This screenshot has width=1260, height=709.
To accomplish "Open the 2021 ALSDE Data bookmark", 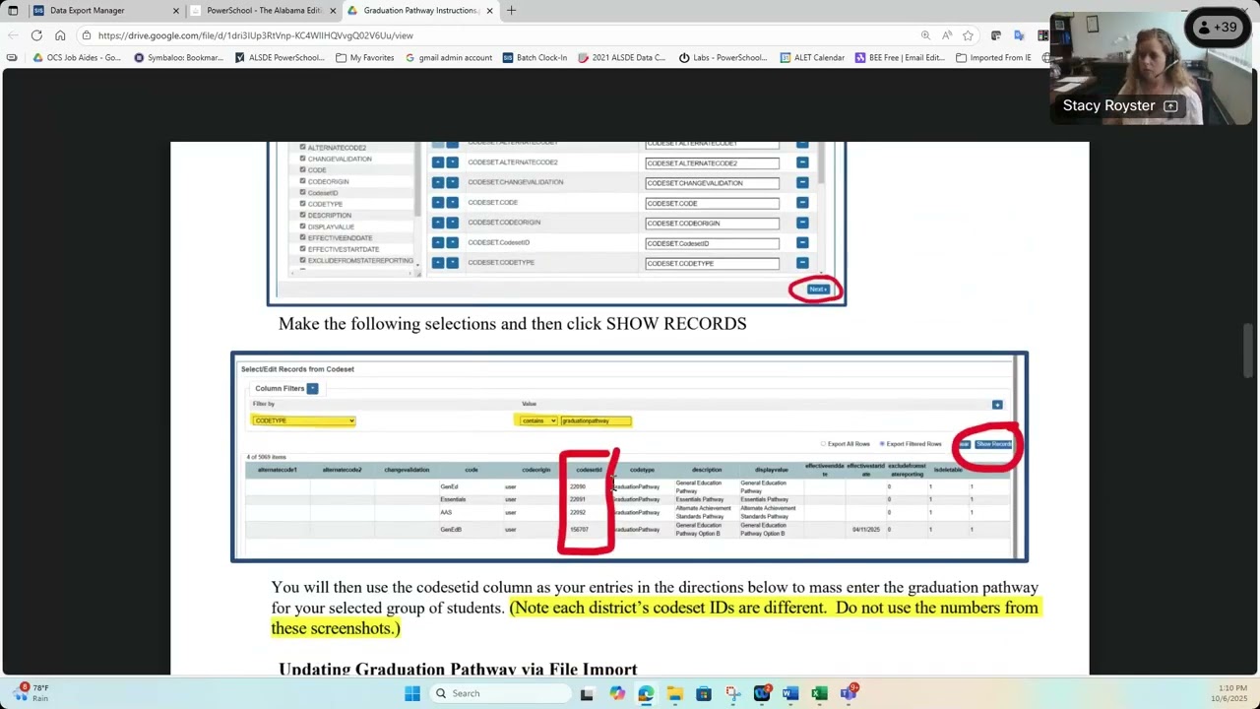I will click(x=622, y=58).
